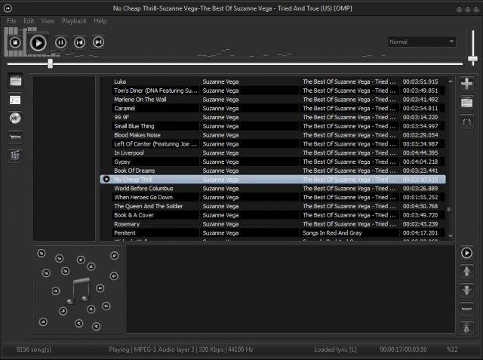Click the shuffle icon under the list icon

[466, 122]
